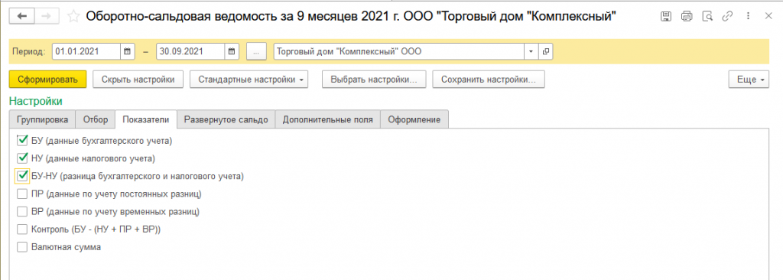Enable Контроль (БУ - (НУ + ПР + ВР))
The width and height of the screenshot is (783, 280).
(x=21, y=229)
